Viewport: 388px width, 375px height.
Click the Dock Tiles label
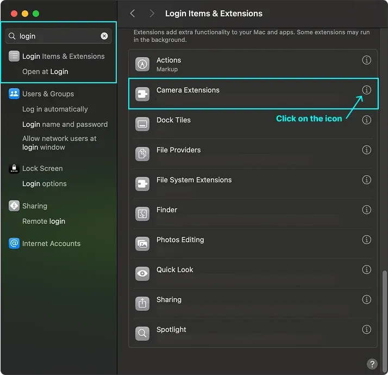[x=173, y=120]
